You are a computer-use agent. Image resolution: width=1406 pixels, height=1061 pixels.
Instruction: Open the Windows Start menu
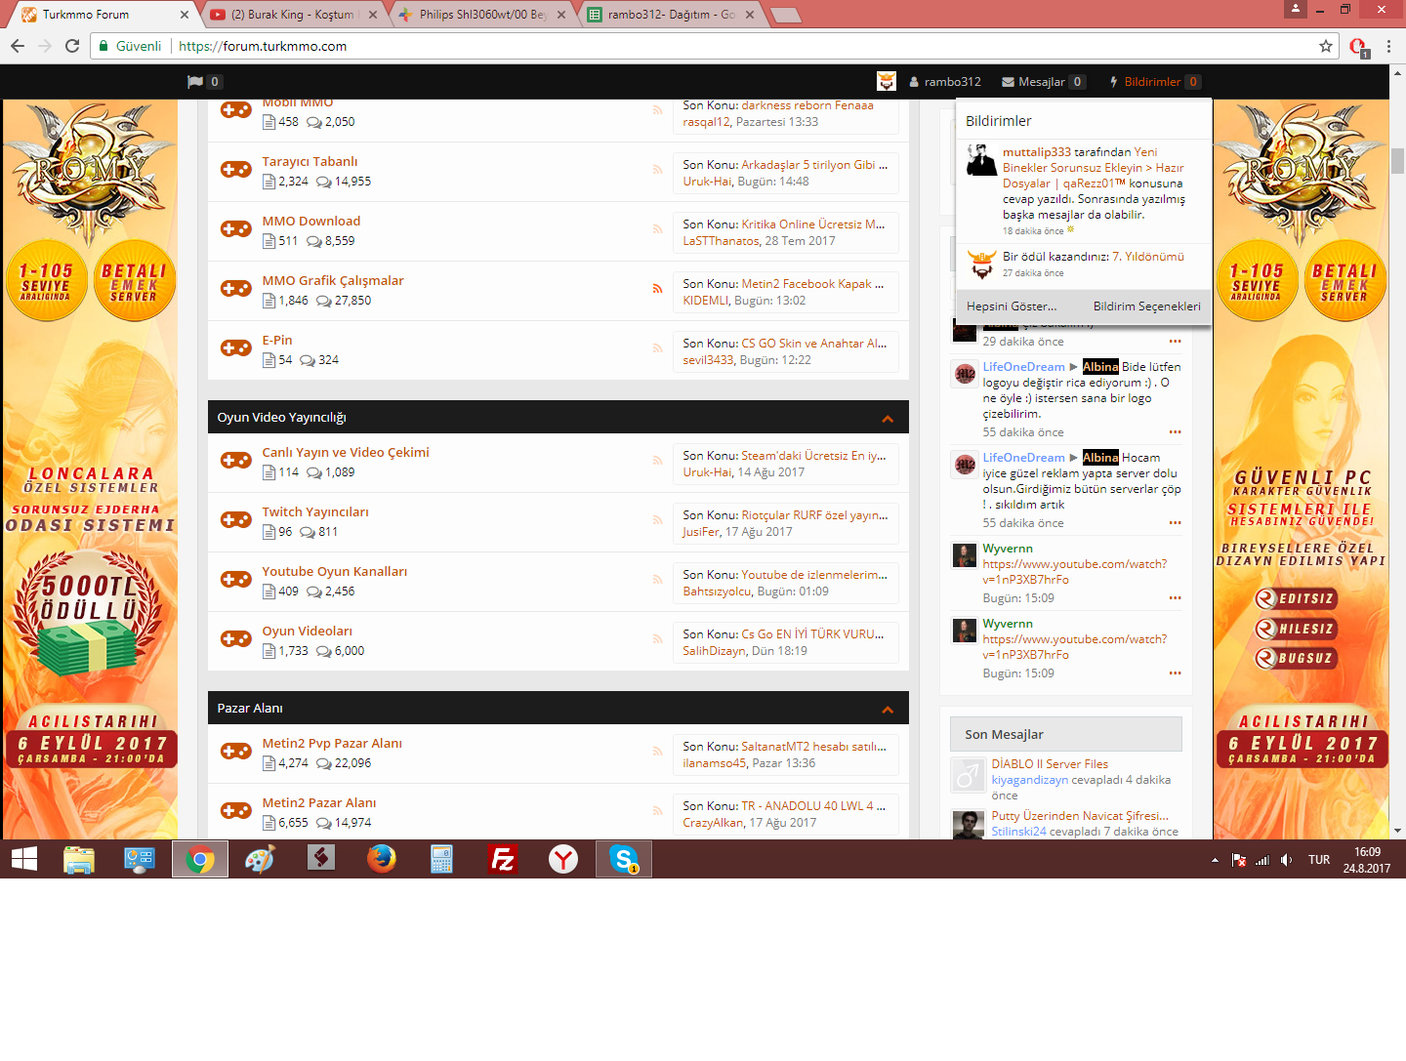(x=24, y=859)
